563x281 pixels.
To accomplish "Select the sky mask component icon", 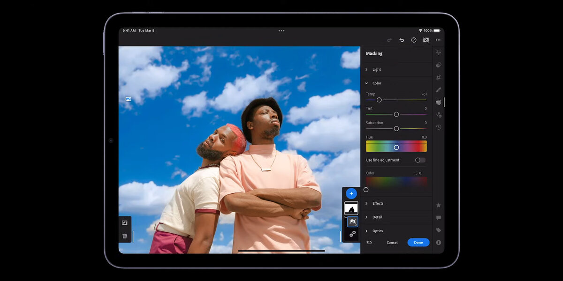I will (x=352, y=222).
